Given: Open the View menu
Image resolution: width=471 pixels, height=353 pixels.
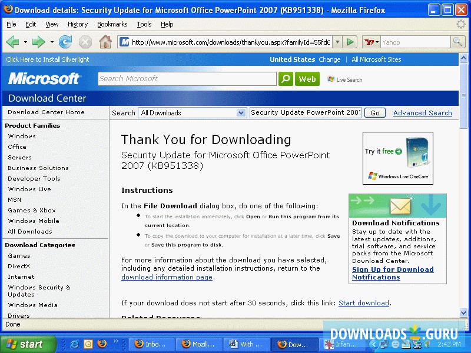Looking at the screenshot, I should click(52, 24).
